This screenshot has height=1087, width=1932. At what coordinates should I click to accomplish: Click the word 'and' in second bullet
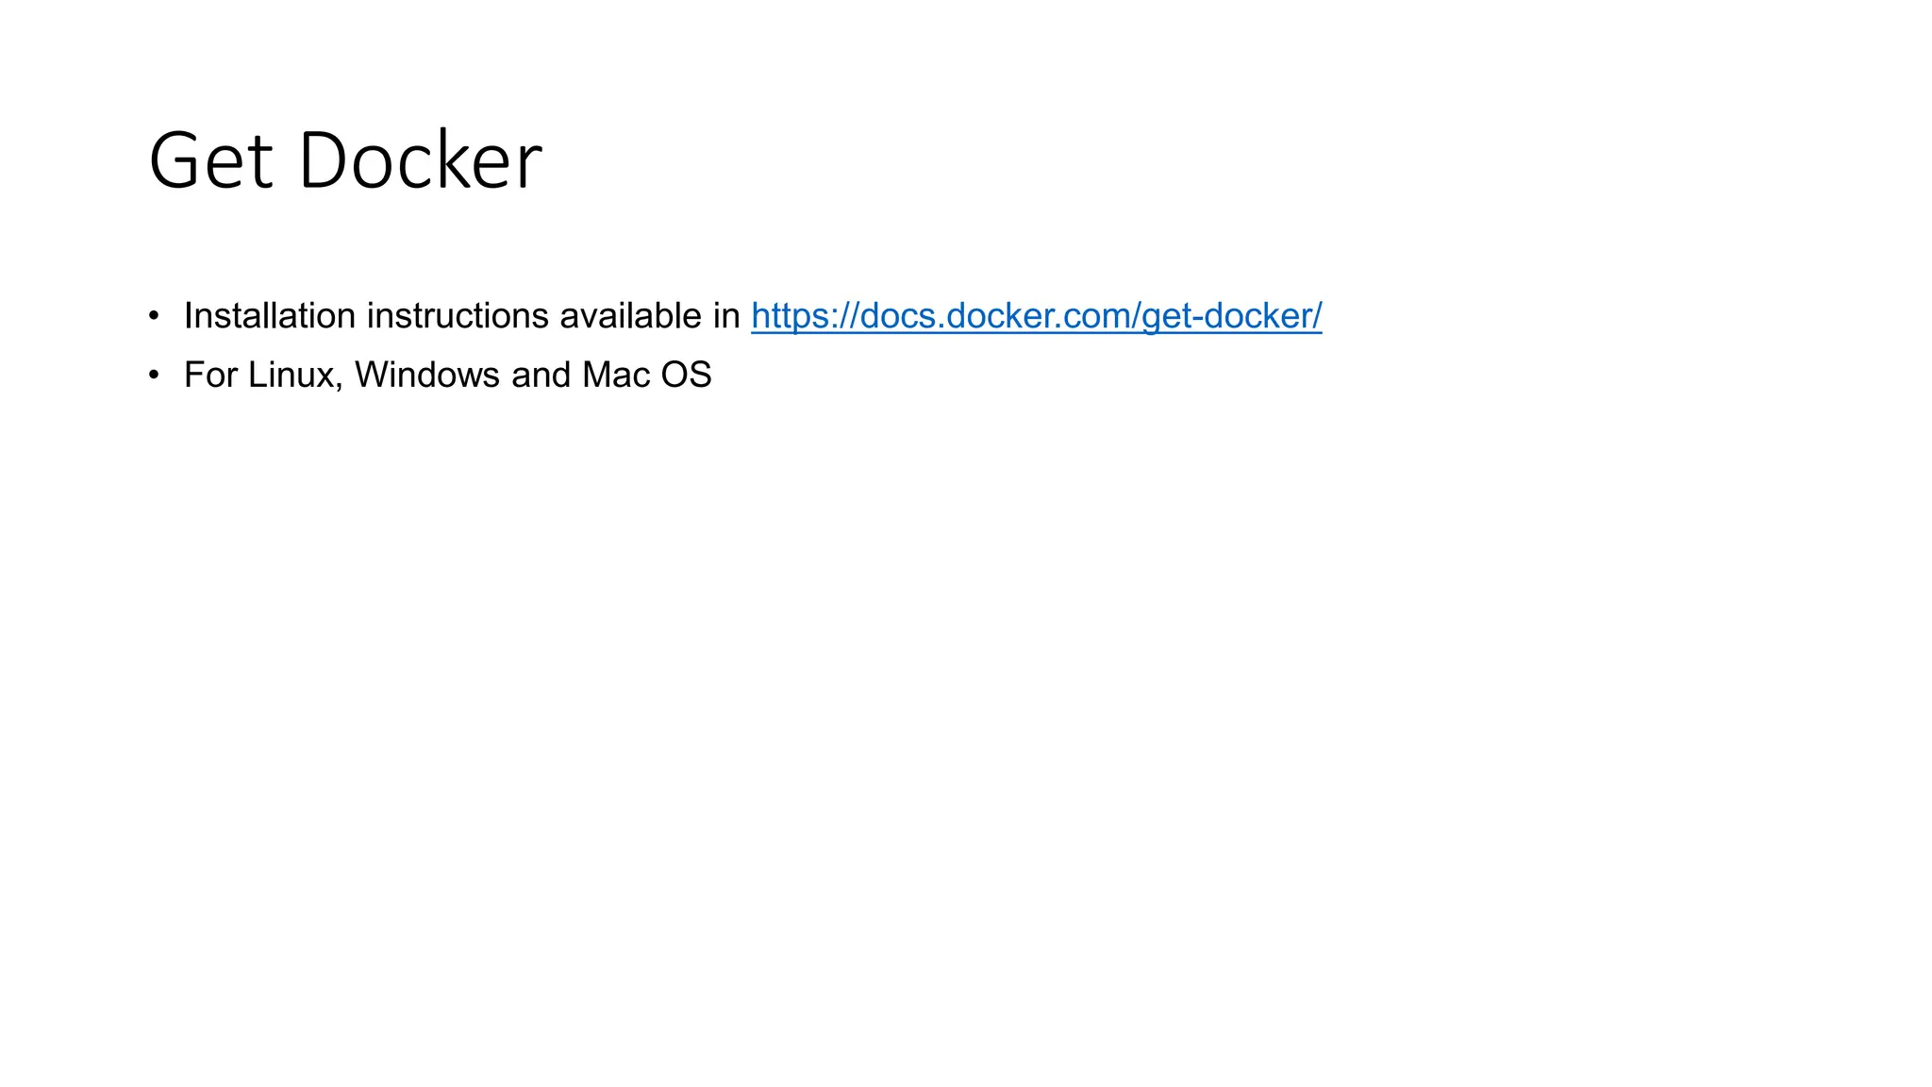541,376
